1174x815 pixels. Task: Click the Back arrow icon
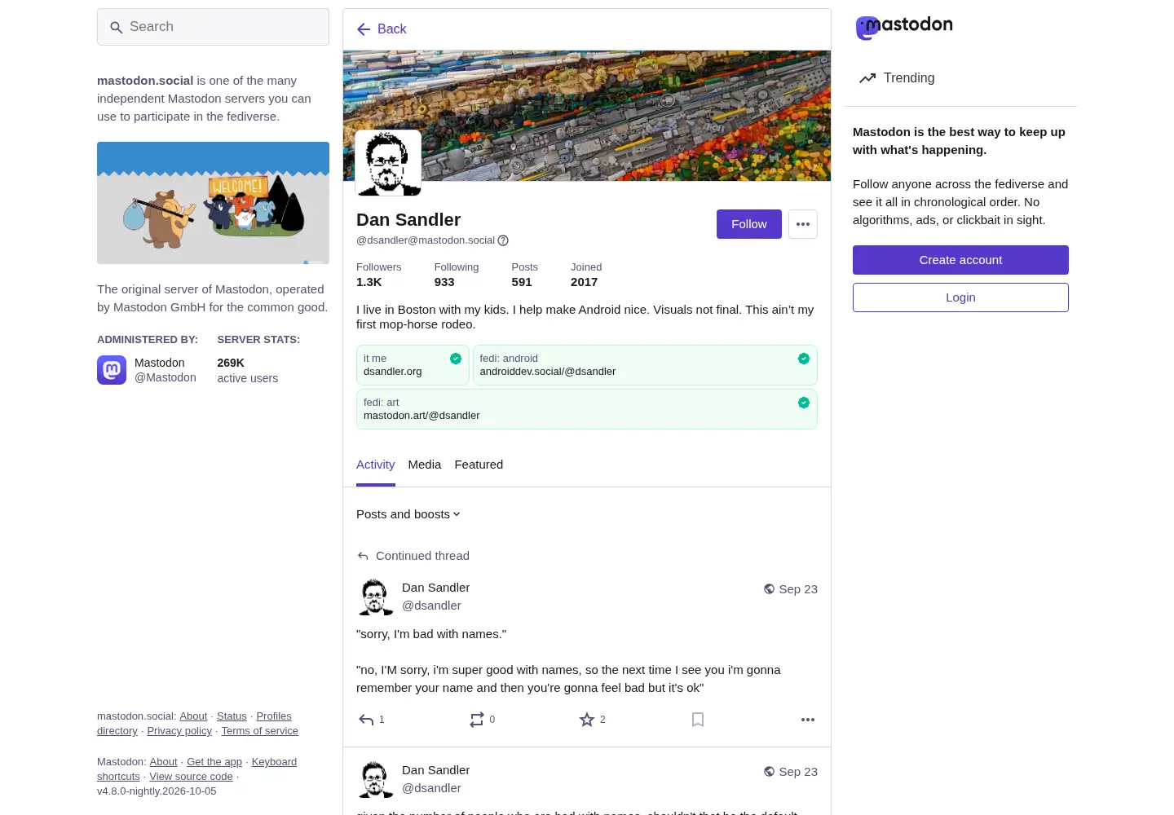(x=364, y=29)
